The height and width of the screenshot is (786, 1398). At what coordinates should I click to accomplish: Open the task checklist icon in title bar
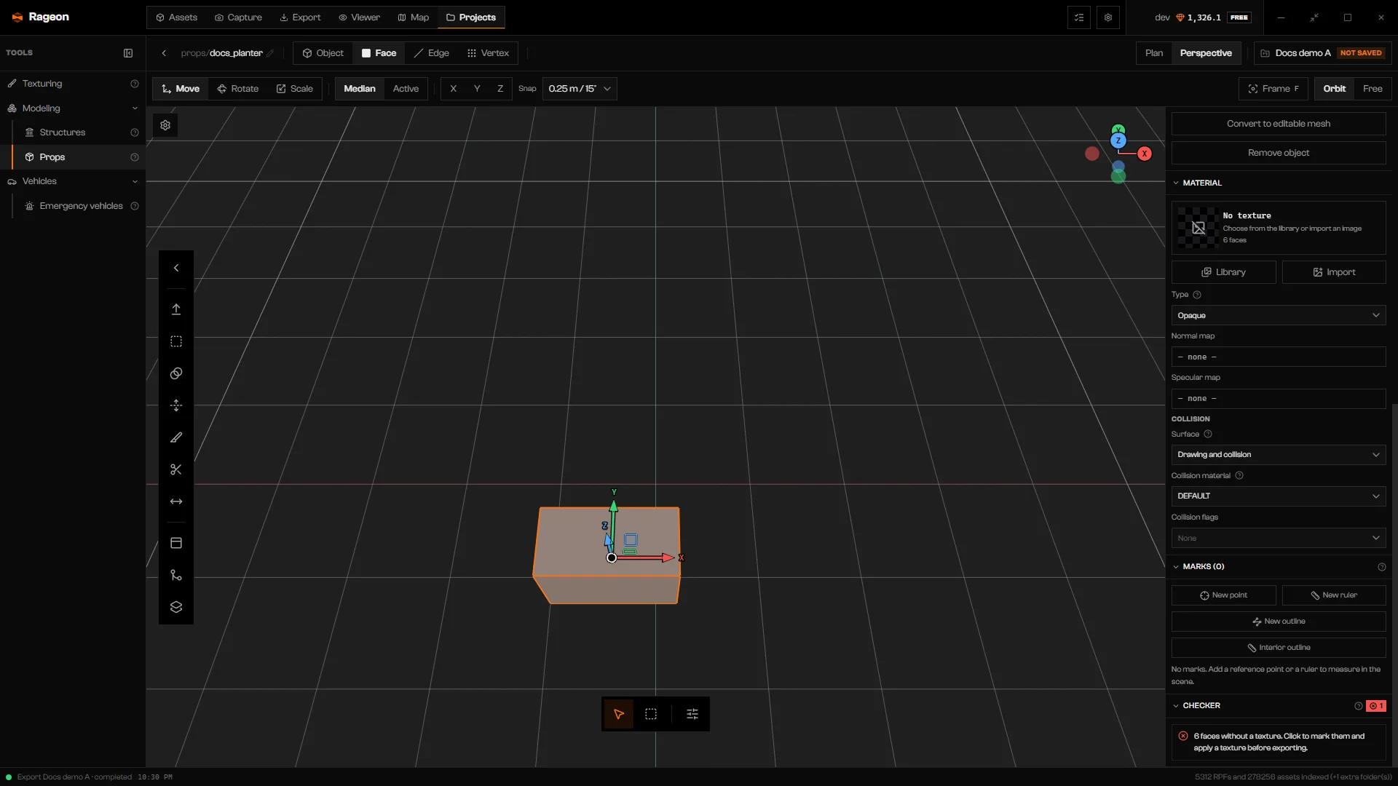tap(1079, 17)
